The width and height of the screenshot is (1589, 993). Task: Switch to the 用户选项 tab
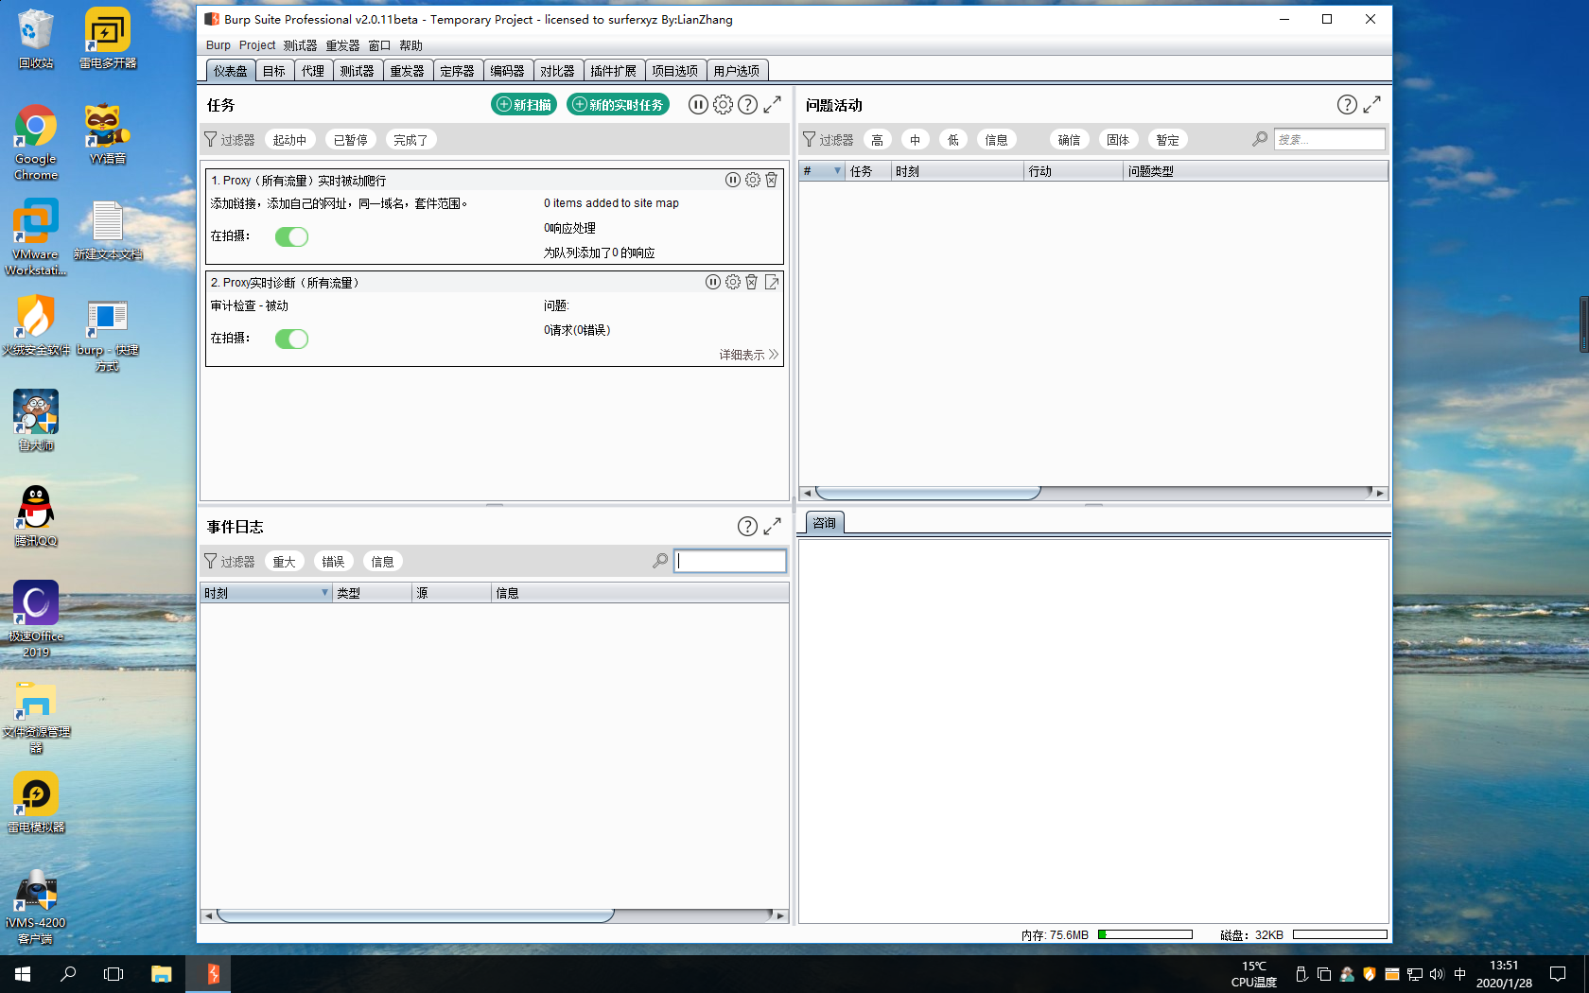pyautogui.click(x=737, y=71)
